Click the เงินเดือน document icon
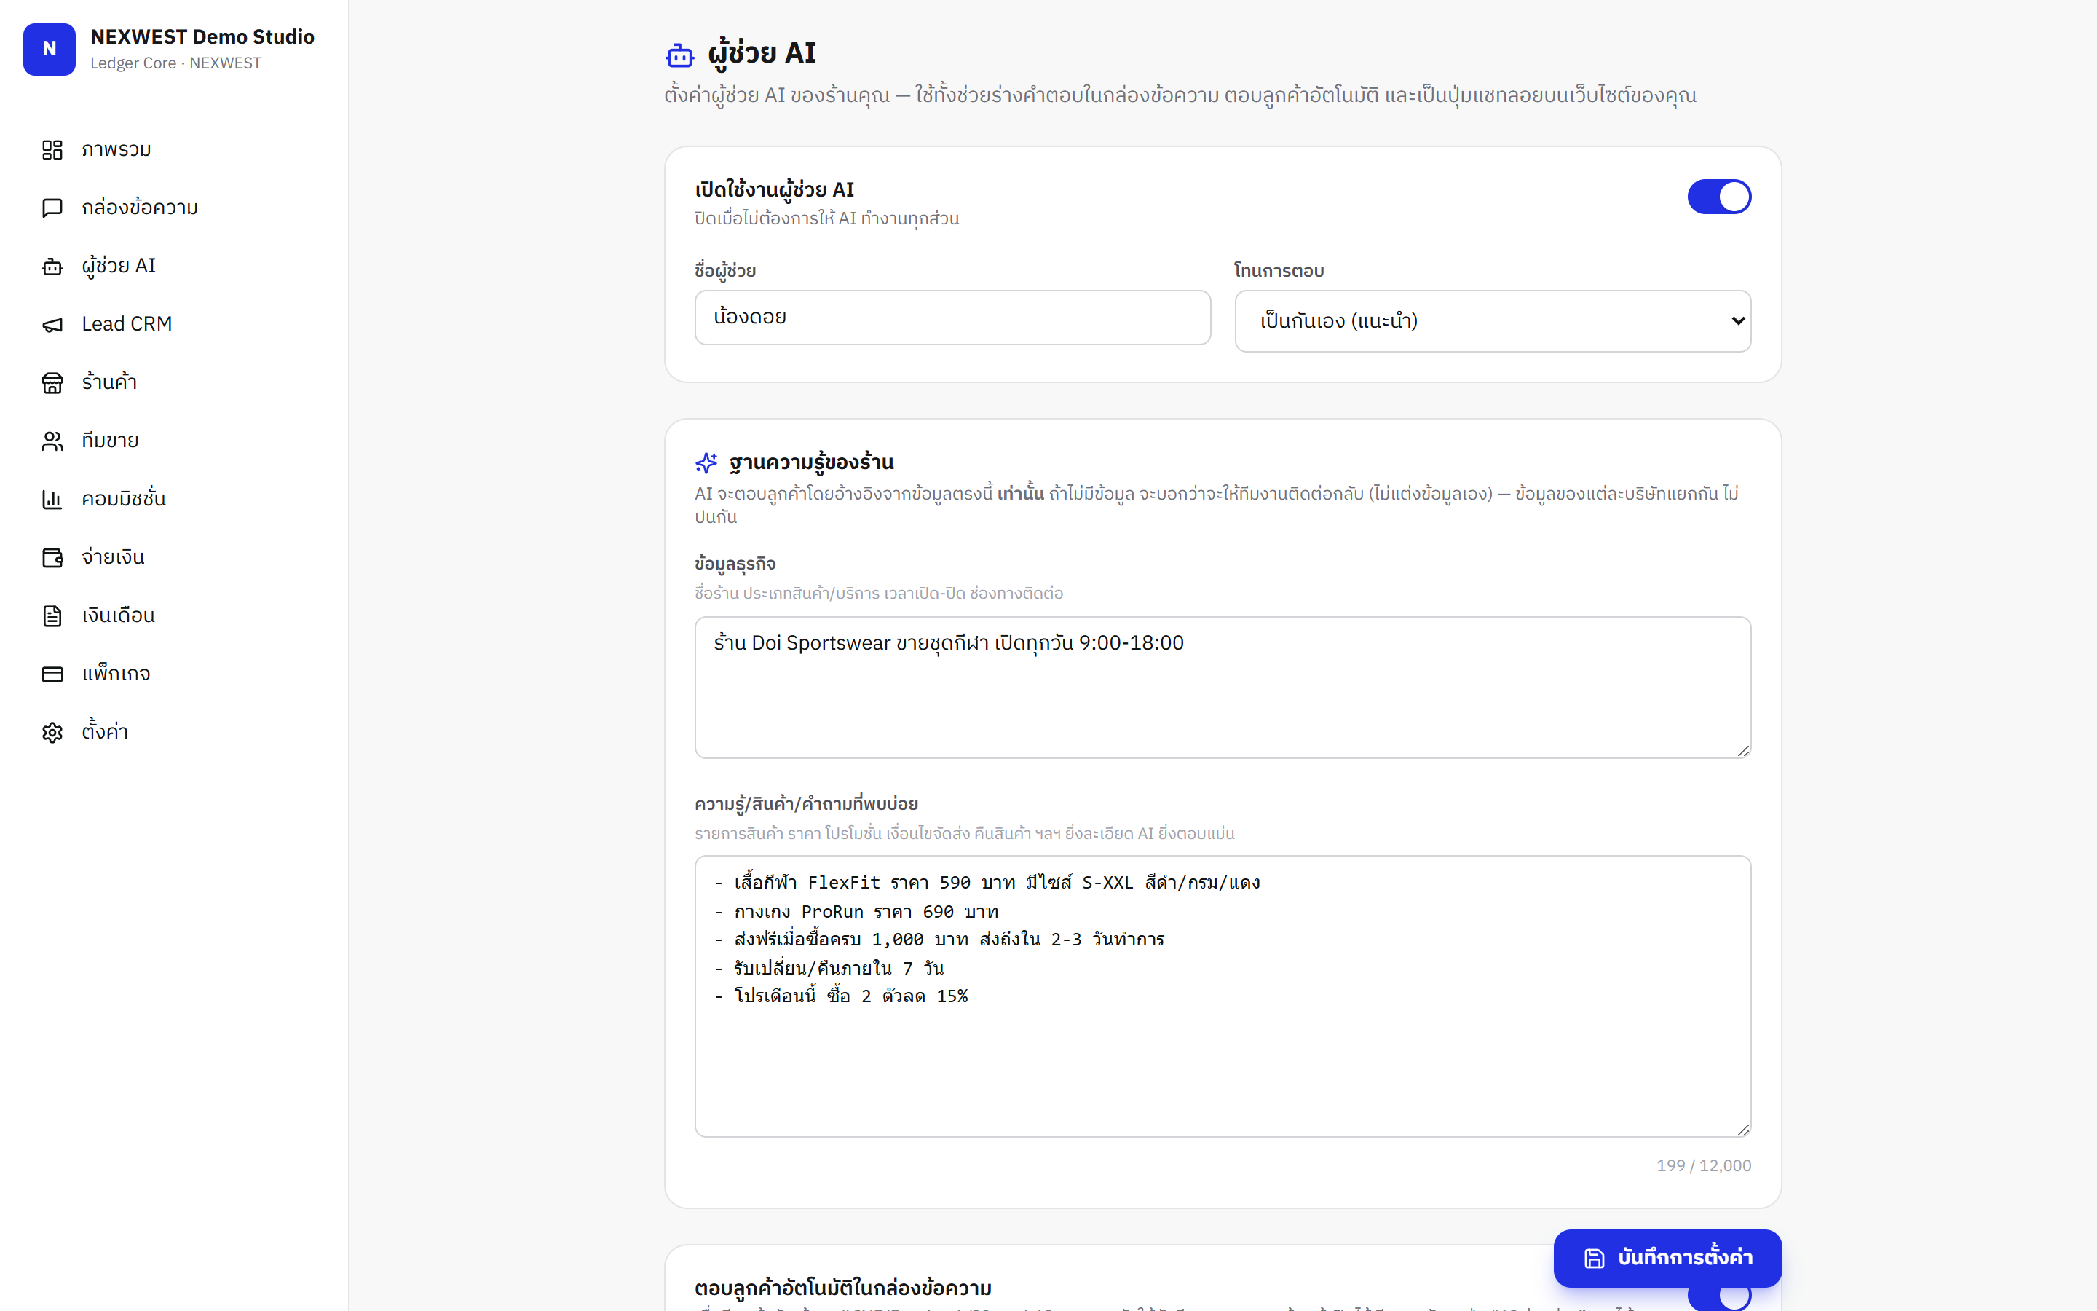Image resolution: width=2097 pixels, height=1311 pixels. (x=52, y=615)
